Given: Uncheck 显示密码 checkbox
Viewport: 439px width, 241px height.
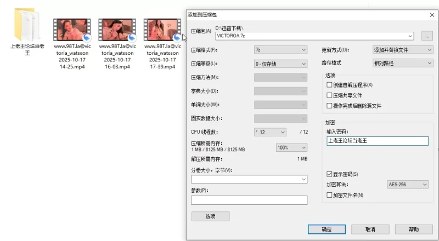Looking at the screenshot, I should [329, 174].
